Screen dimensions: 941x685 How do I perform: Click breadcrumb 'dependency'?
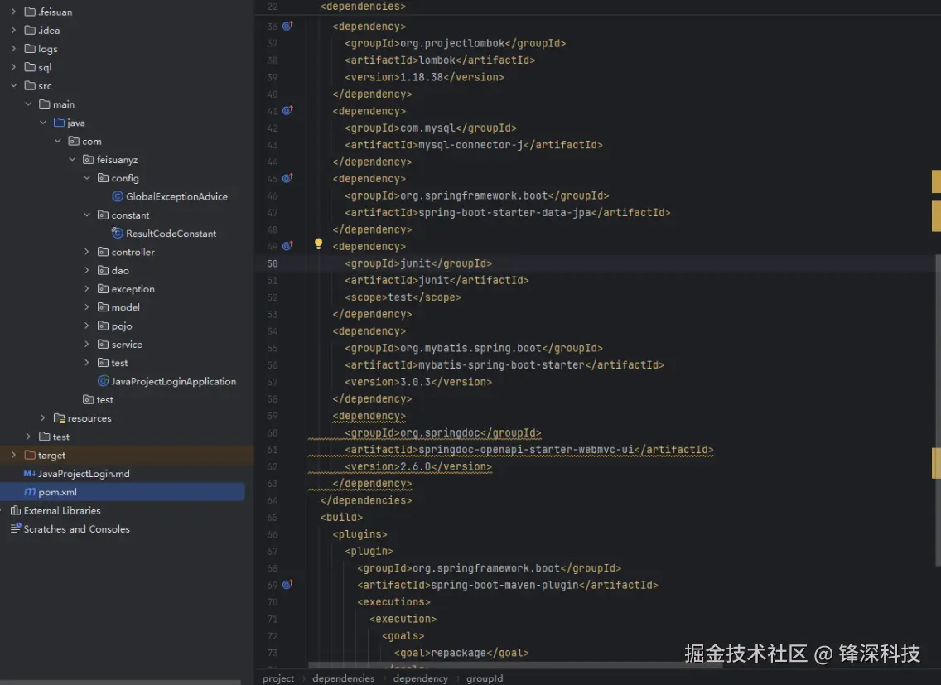point(420,678)
